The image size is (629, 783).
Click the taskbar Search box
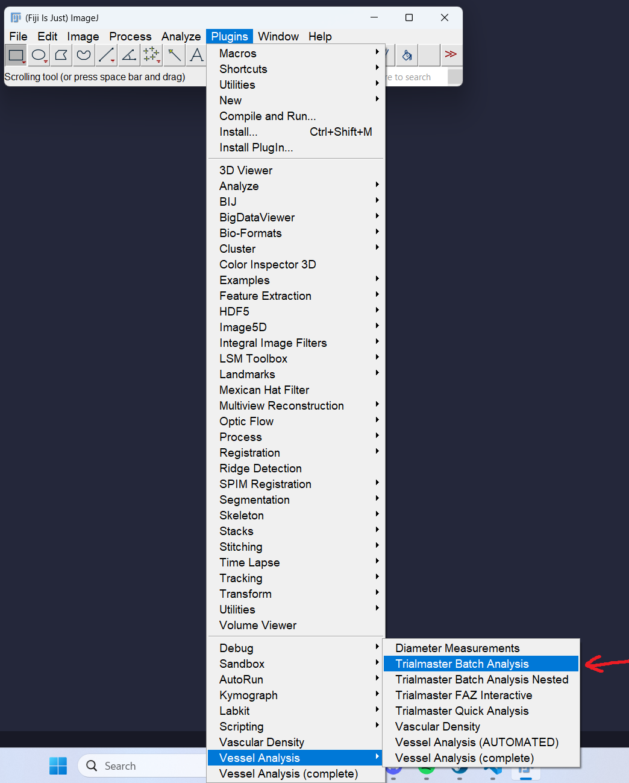142,766
